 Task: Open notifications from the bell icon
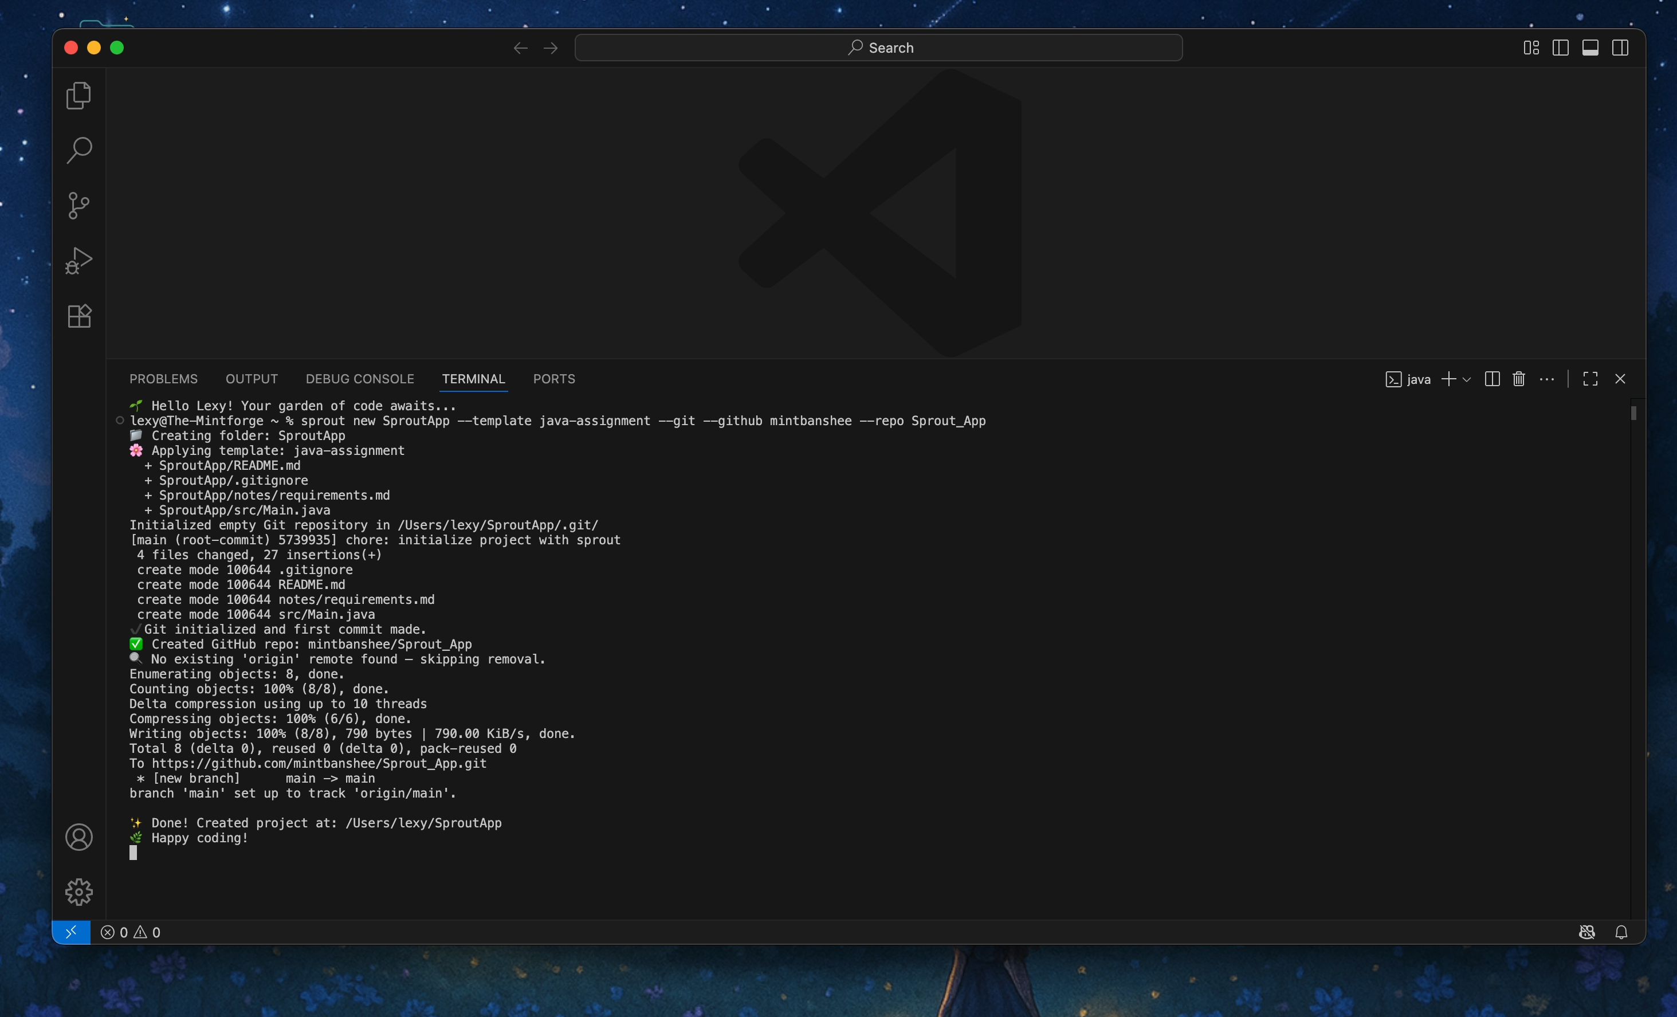(x=1622, y=932)
